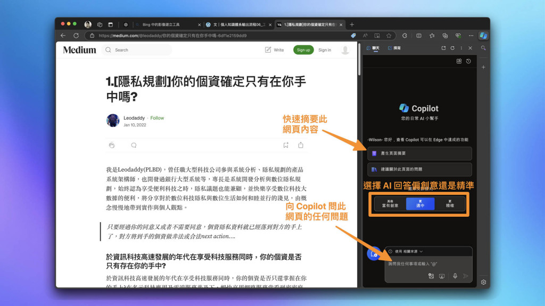Open the Favorites list icon
Screen dimensions: 545x306
pyautogui.click(x=432, y=36)
